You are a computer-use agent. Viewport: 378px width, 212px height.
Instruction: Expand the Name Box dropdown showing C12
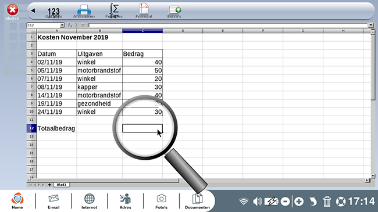[62, 25]
